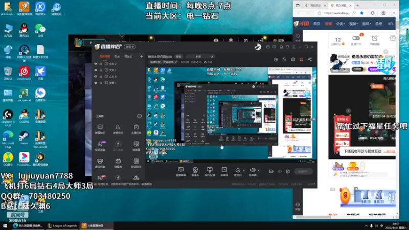Open stream settings gear icon
Image resolution: width=409 pixels, height=230 pixels.
(288, 171)
